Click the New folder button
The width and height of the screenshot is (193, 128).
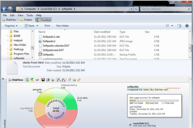tap(63, 26)
